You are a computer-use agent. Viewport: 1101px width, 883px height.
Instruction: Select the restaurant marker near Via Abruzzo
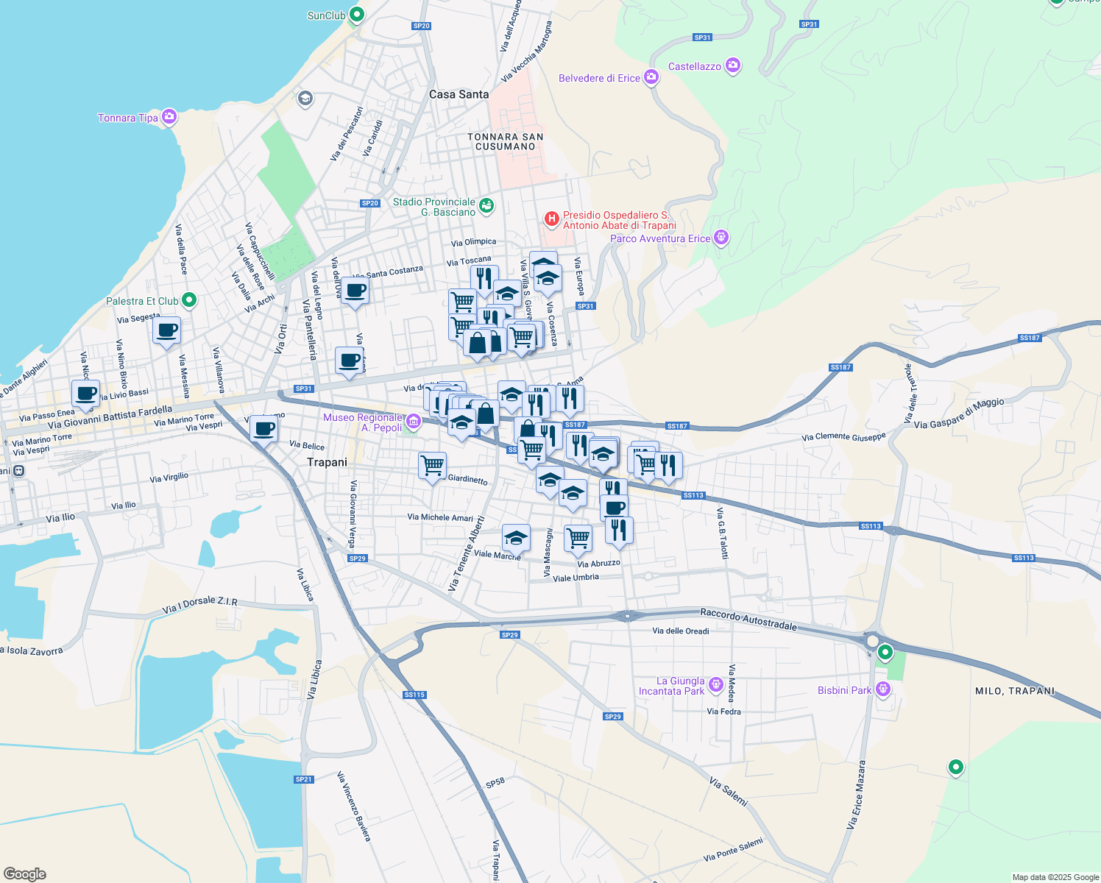pos(618,530)
